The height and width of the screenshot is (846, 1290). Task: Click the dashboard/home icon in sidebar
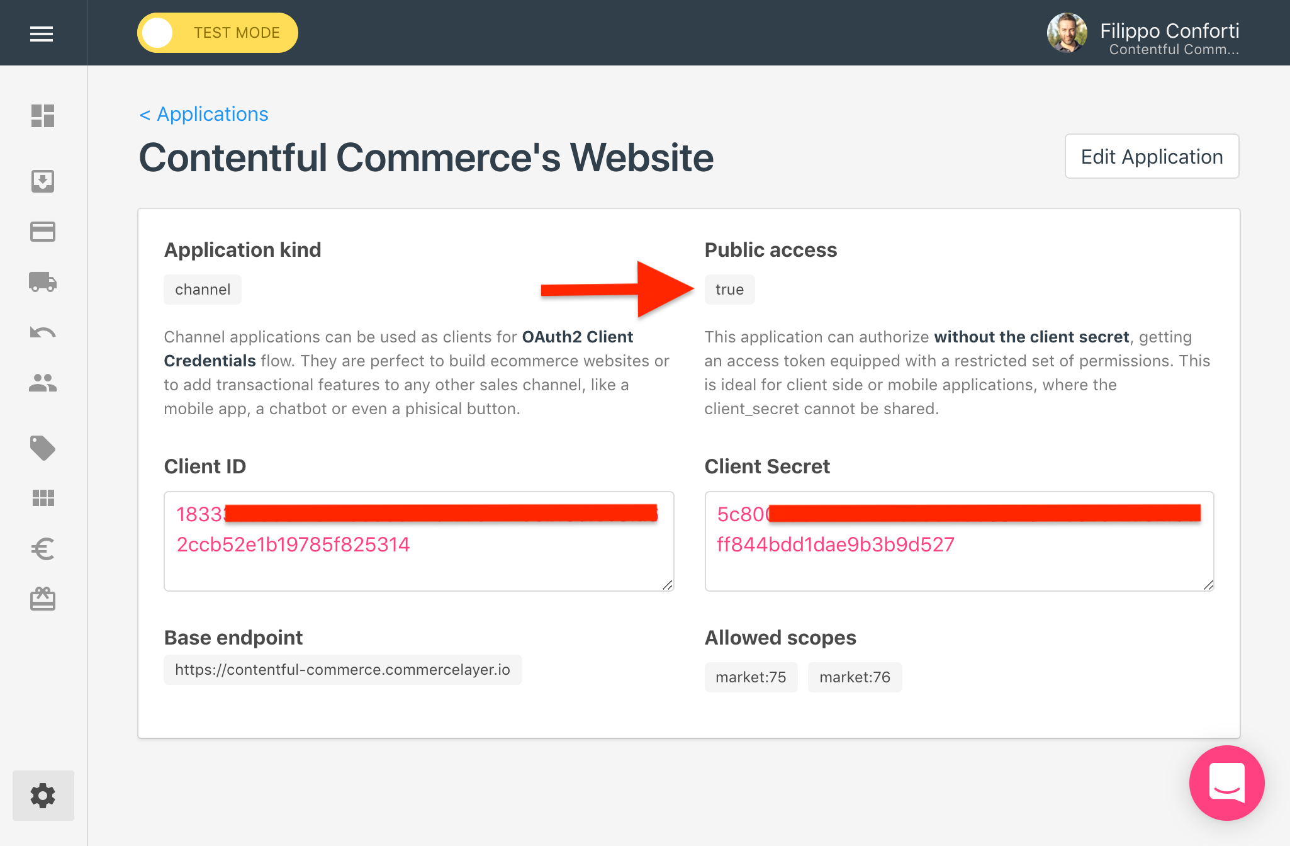42,116
